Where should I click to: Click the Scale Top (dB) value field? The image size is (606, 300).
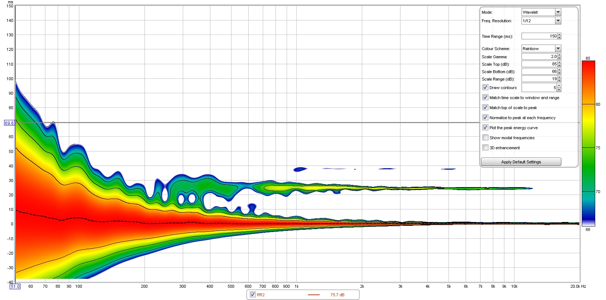(x=539, y=64)
